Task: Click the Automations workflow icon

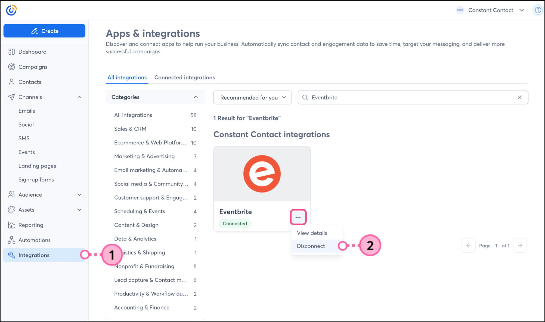Action: click(11, 240)
